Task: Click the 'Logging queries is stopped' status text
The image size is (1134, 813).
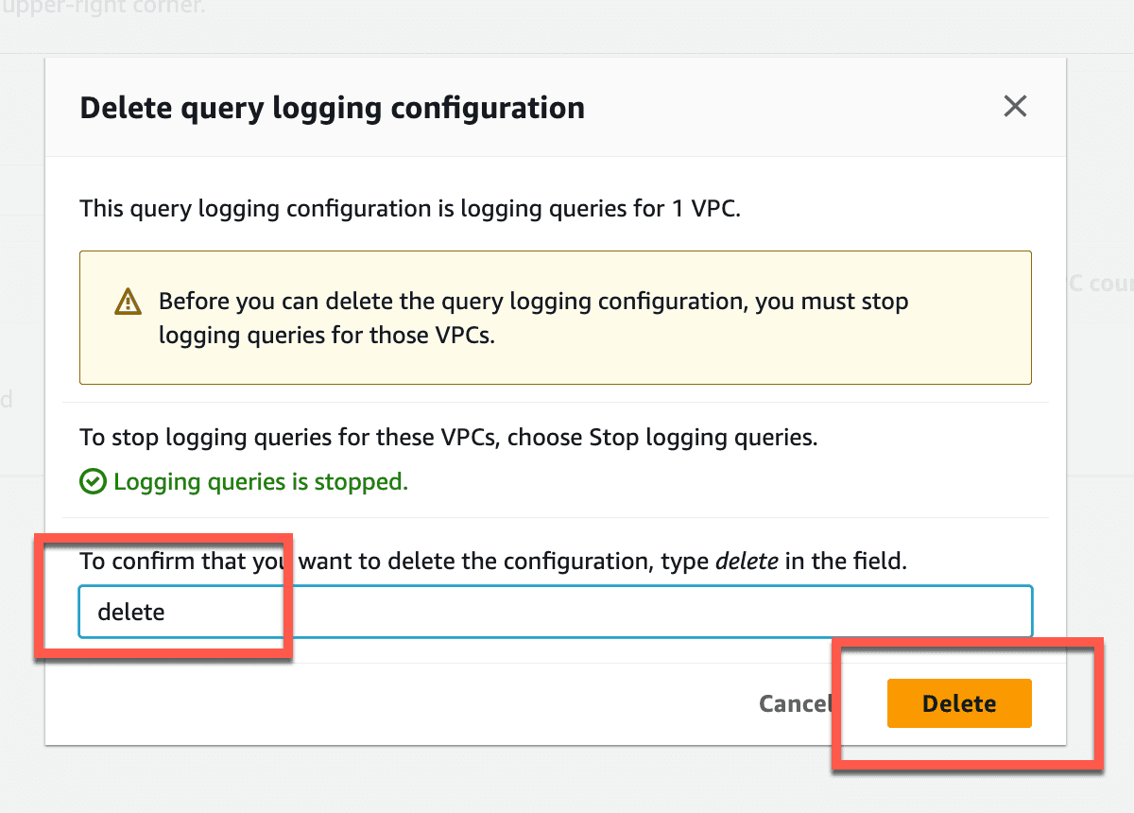Action: [261, 482]
